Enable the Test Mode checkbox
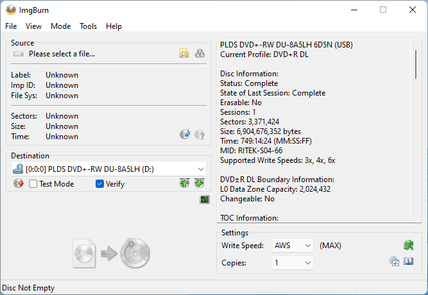The image size is (428, 295). (33, 184)
